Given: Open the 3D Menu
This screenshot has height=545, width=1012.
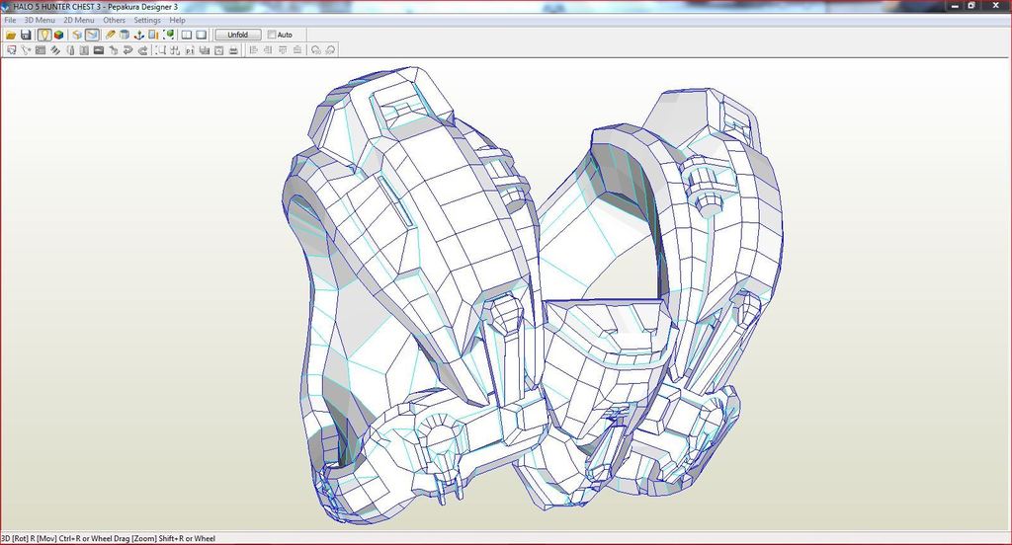Looking at the screenshot, I should click(x=40, y=20).
